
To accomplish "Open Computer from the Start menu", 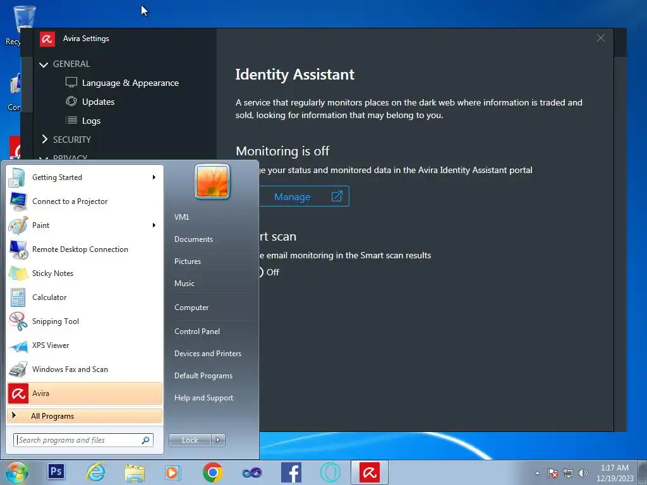I will pos(191,308).
